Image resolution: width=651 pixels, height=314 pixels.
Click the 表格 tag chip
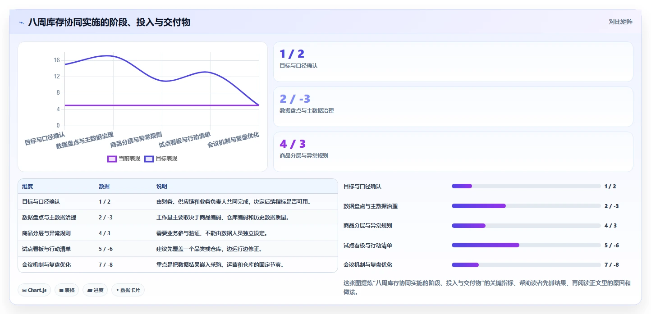point(67,290)
